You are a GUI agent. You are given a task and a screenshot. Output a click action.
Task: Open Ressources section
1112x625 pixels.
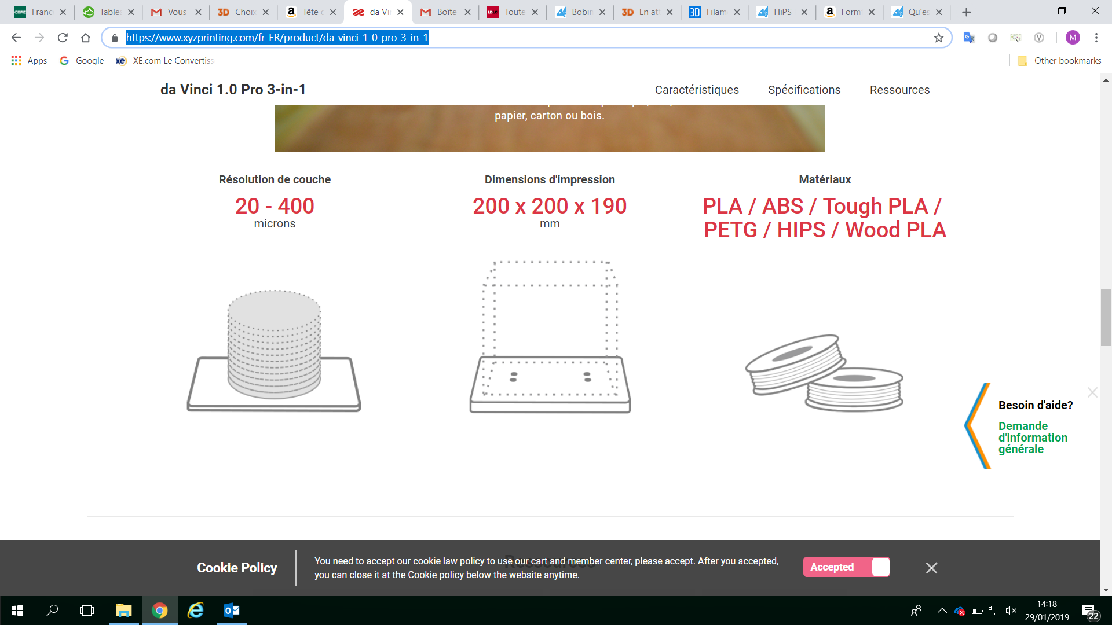pyautogui.click(x=899, y=90)
